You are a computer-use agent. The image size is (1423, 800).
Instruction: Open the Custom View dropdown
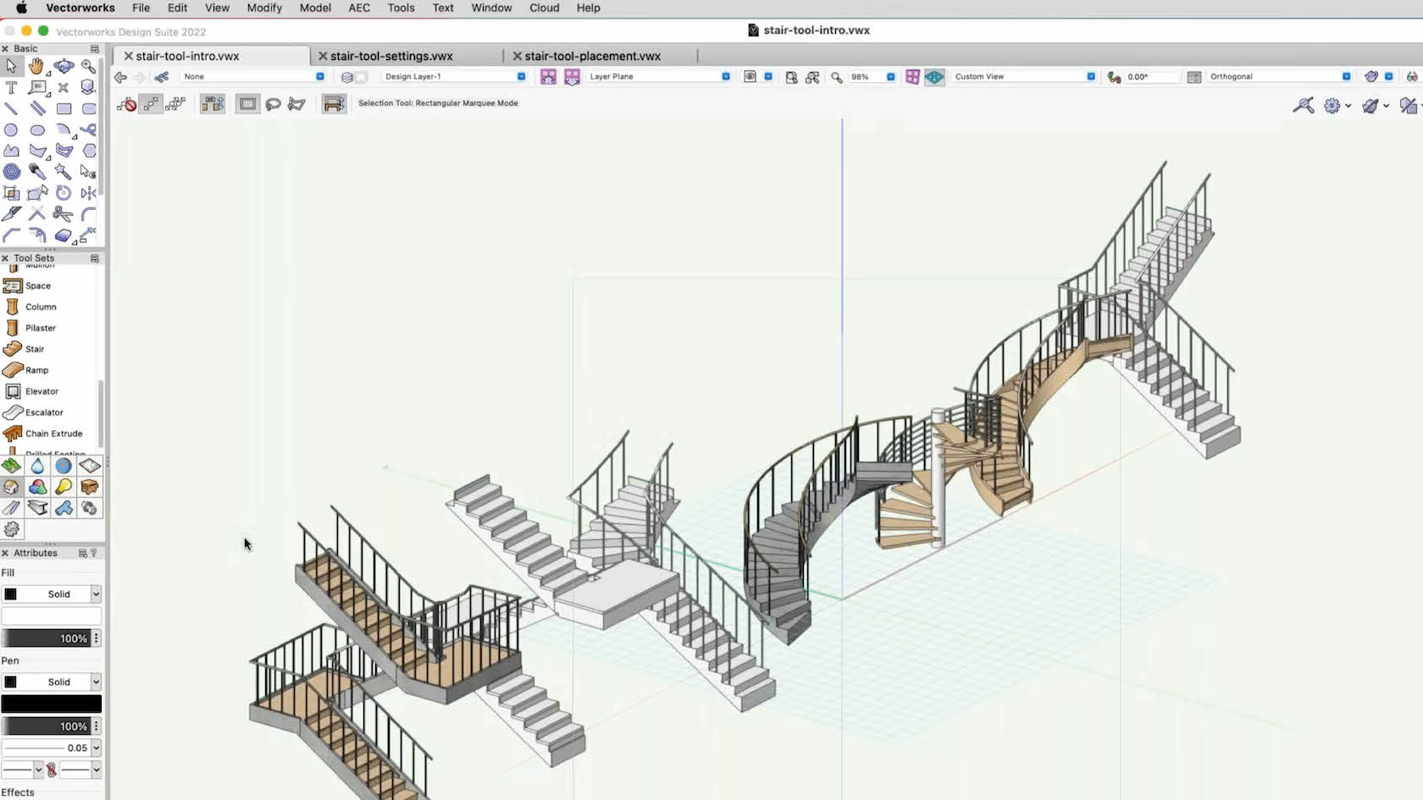coord(1090,76)
